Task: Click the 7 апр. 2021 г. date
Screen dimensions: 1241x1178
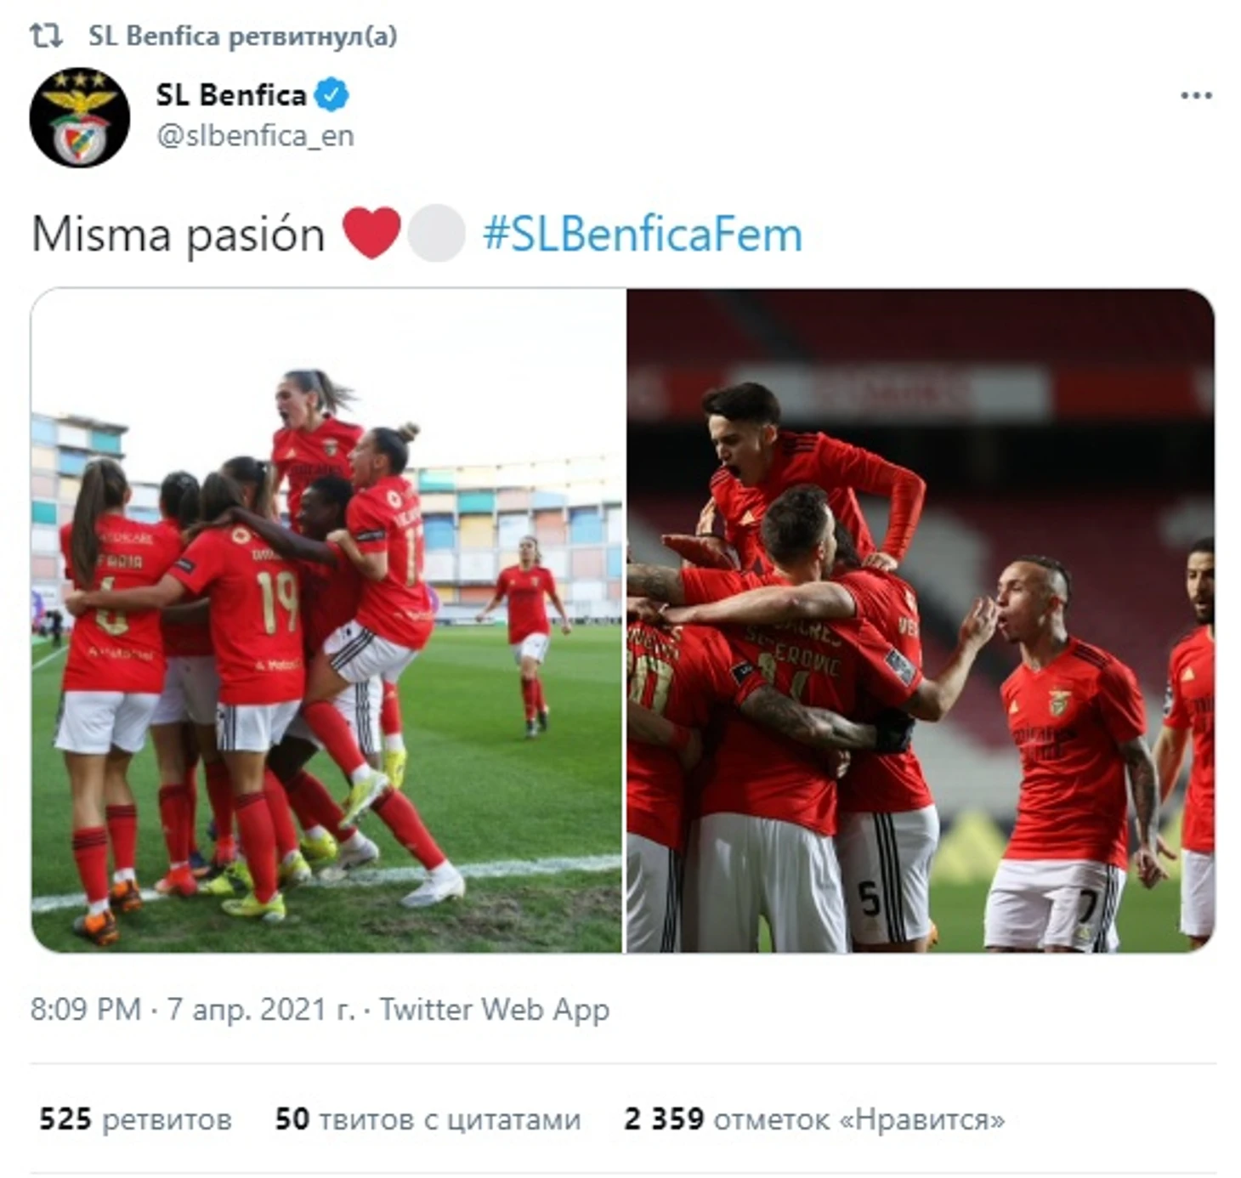Action: point(261,1009)
